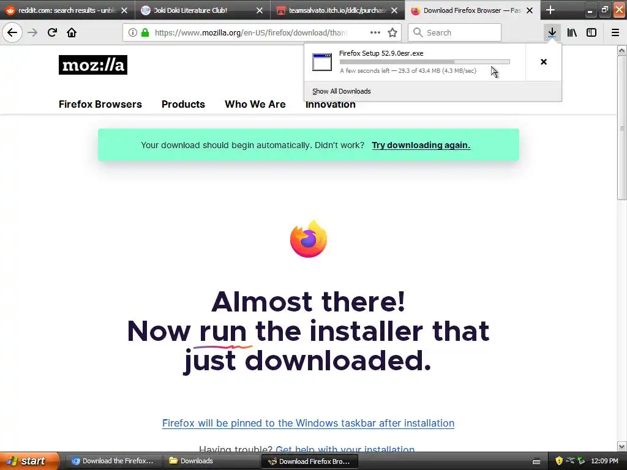Viewport: 627px width, 470px height.
Task: Click the on-screen keyboard tray icon
Action: click(536, 461)
